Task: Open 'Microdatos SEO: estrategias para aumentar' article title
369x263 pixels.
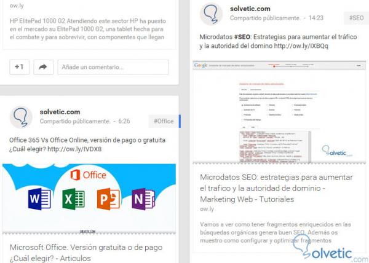Action: pyautogui.click(x=276, y=188)
